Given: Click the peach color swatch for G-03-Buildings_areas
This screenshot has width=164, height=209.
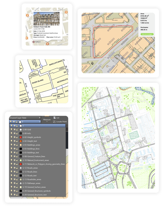Looking at the screenshot, I should click(21, 145).
